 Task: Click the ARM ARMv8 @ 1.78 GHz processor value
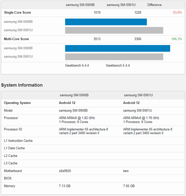[141, 118]
